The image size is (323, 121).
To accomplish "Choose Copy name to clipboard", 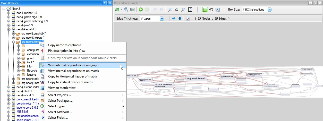I will 83,45.
